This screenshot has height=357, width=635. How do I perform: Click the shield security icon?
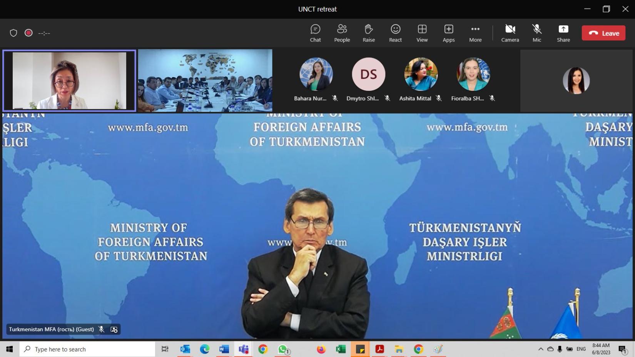(13, 33)
